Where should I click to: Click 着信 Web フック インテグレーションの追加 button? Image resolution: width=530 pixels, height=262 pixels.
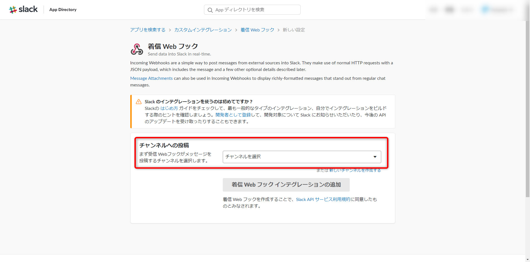point(286,185)
